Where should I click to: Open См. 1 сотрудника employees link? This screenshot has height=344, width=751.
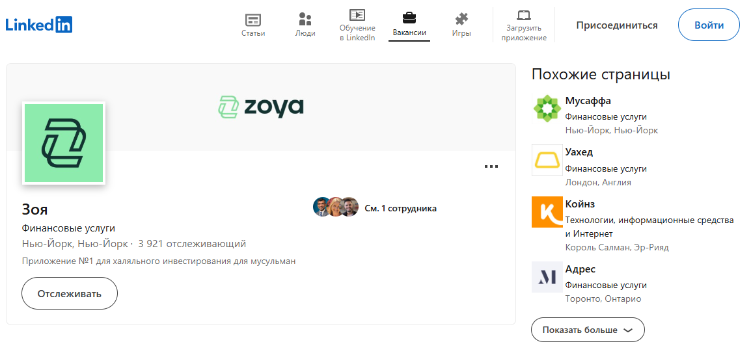pos(400,209)
